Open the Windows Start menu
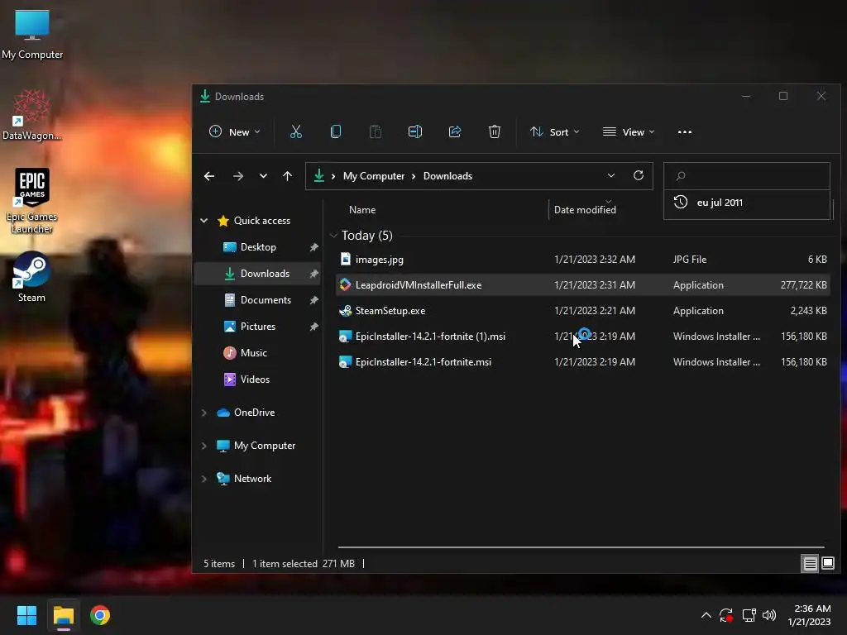The width and height of the screenshot is (847, 635). coord(26,615)
